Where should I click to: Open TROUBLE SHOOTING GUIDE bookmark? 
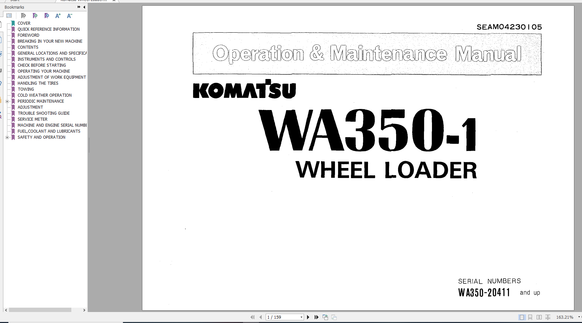pyautogui.click(x=44, y=113)
